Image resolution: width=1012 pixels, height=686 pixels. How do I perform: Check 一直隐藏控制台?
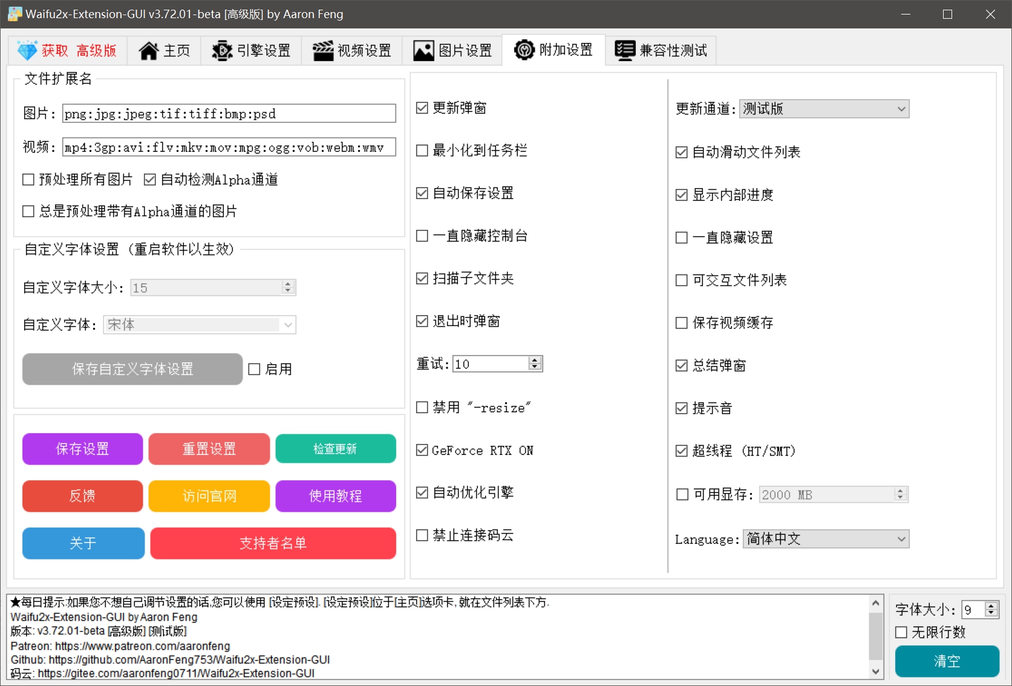(472, 236)
